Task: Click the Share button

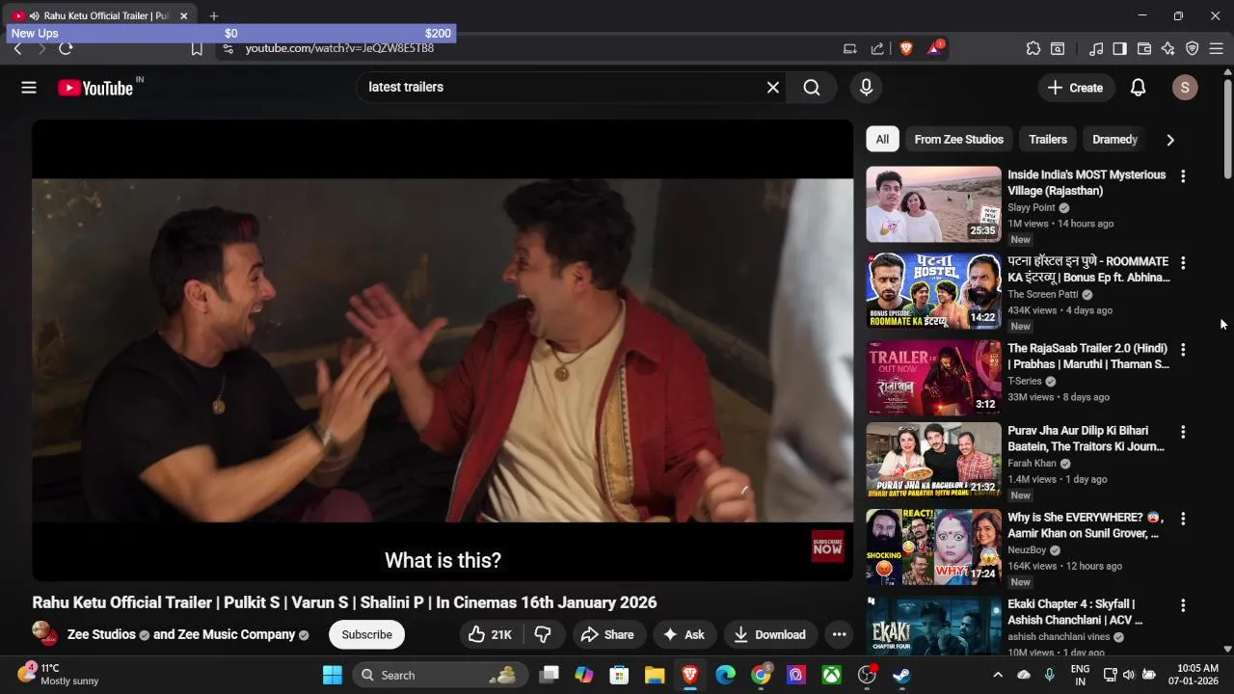Action: [606, 634]
